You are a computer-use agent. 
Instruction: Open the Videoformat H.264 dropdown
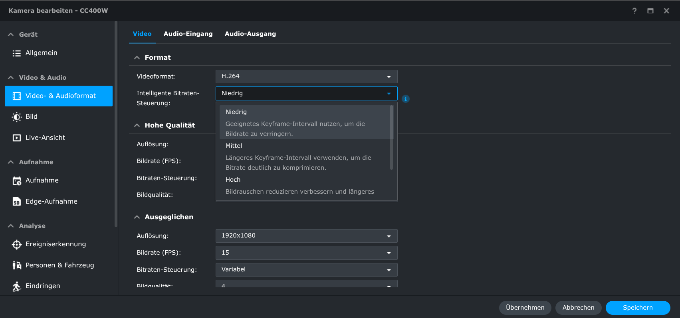tap(306, 77)
